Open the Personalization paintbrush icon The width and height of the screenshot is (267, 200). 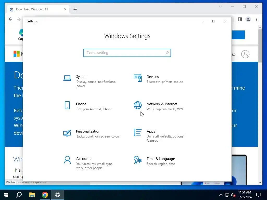pyautogui.click(x=67, y=133)
